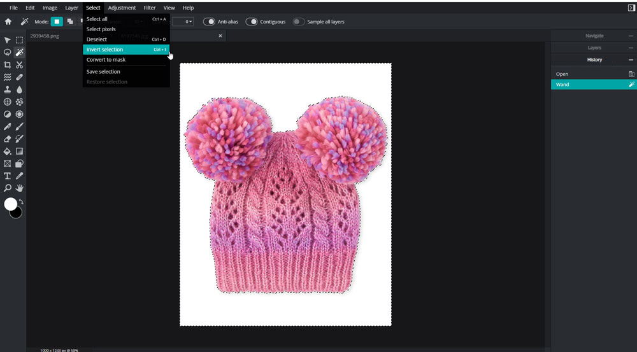The image size is (637, 352).
Task: Open the Help menu
Action: coord(188,8)
